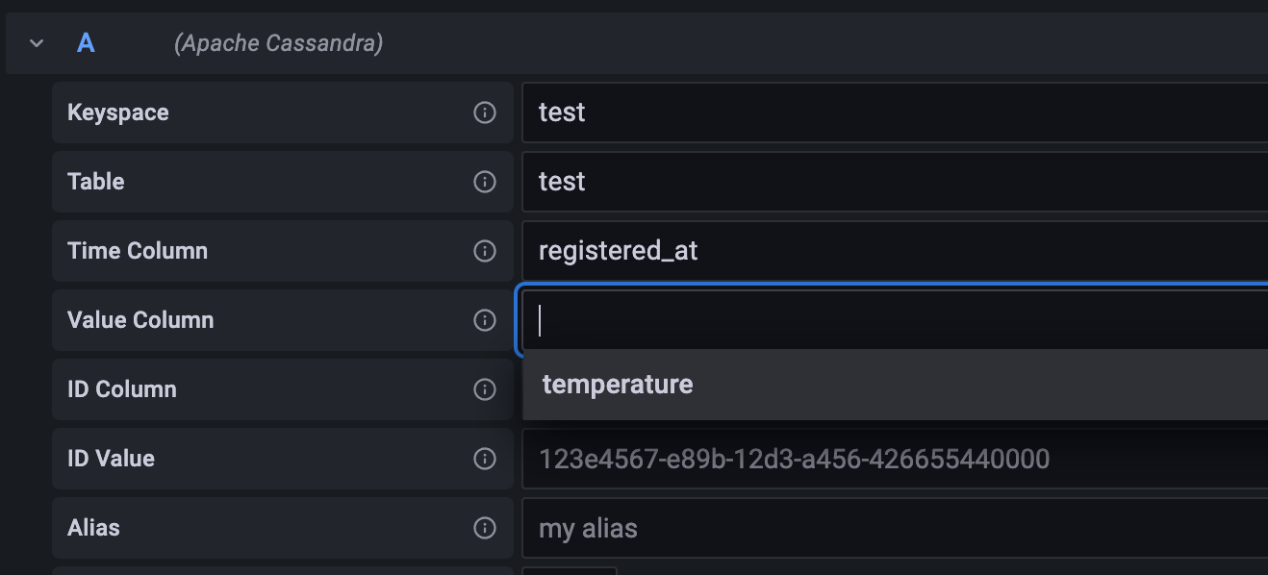This screenshot has height=575, width=1268.
Task: Focus the Value Column combo box
Action: click(x=894, y=320)
